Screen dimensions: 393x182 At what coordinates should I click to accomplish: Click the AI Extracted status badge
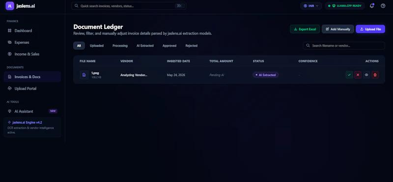point(266,75)
